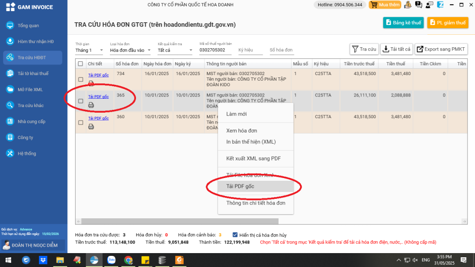Open Nhà cung cấp supplier list
The image size is (475, 267).
32,121
